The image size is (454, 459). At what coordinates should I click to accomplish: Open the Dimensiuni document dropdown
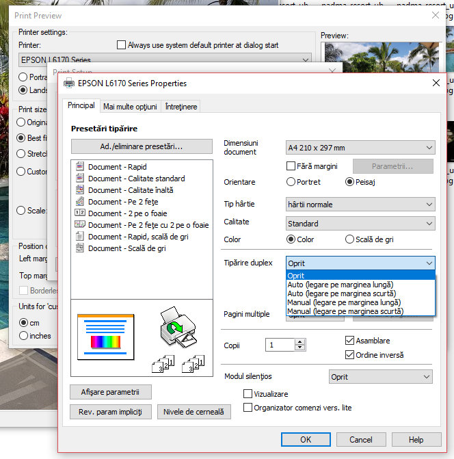360,148
